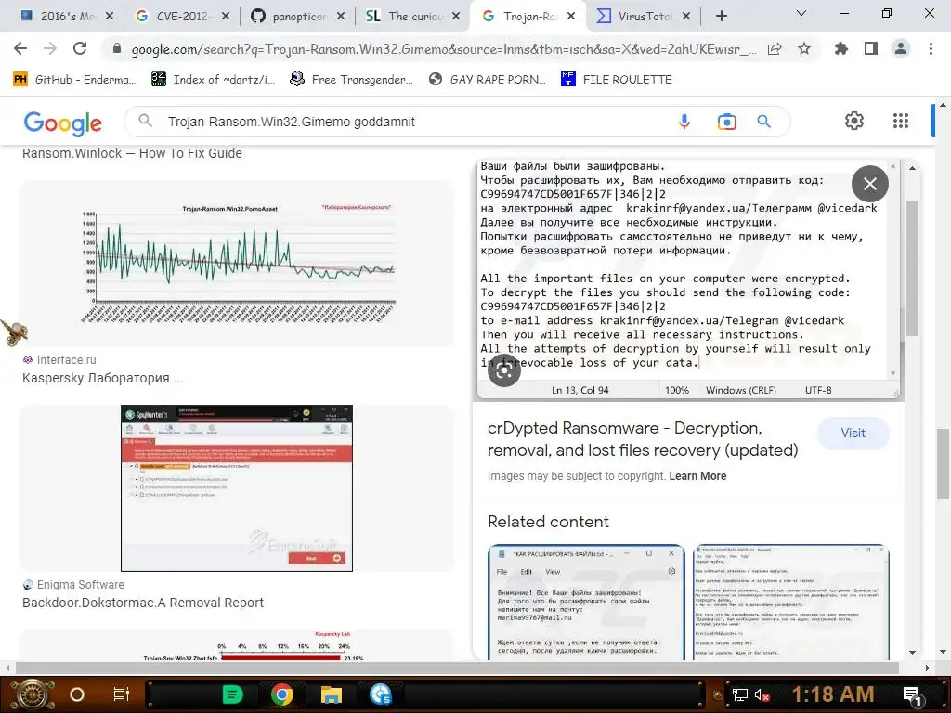The height and width of the screenshot is (713, 951).
Task: Open Google Lens on preview image
Action: (504, 369)
